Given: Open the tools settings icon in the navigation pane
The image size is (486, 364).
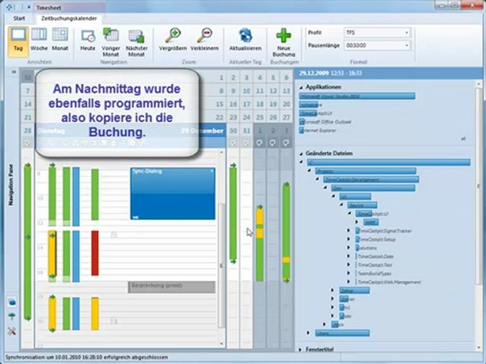Looking at the screenshot, I should click(x=12, y=331).
